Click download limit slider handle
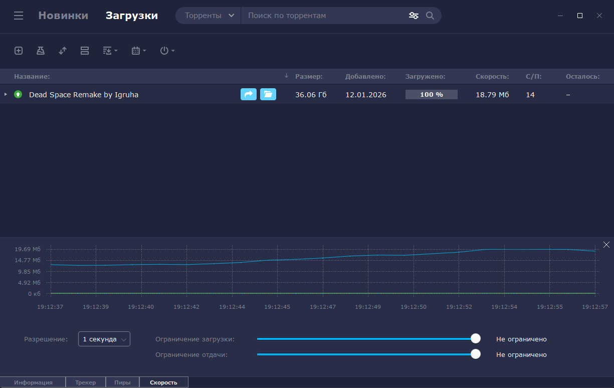The image size is (614, 388). pos(476,339)
